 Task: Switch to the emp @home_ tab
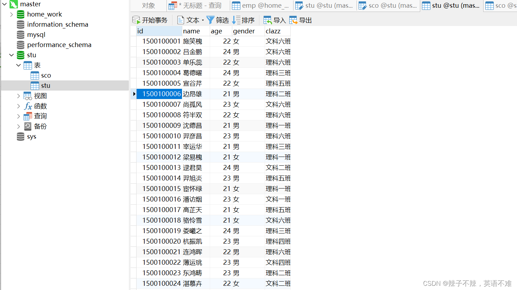(261, 6)
